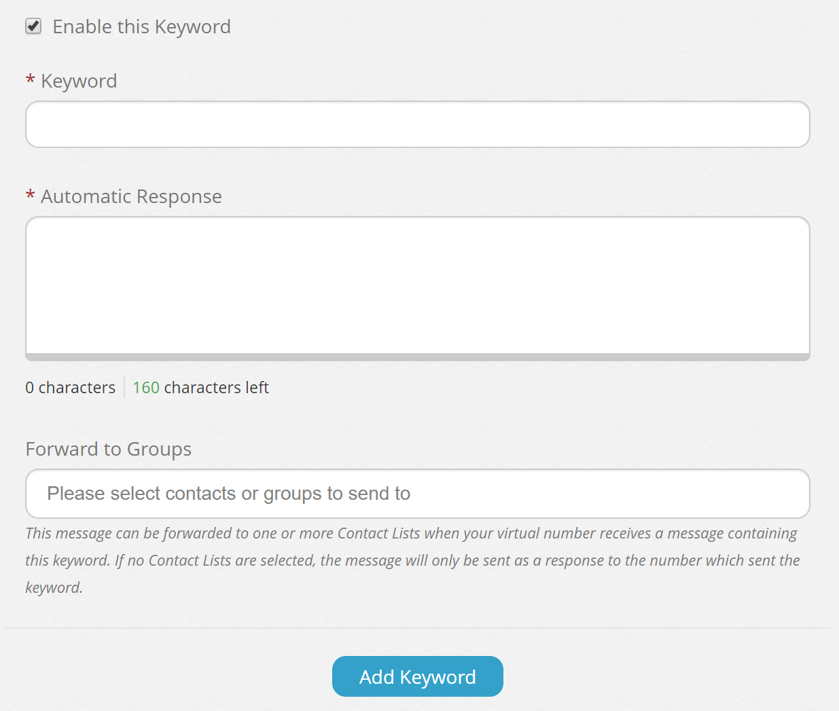Click the Keyword field label
Viewport: 839px width, 711px height.
(x=79, y=81)
